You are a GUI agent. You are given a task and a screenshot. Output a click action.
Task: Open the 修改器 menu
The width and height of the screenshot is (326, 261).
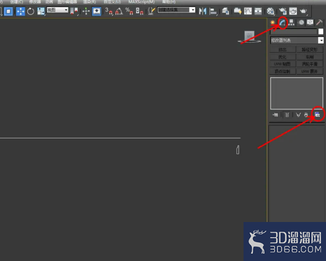tap(35, 2)
